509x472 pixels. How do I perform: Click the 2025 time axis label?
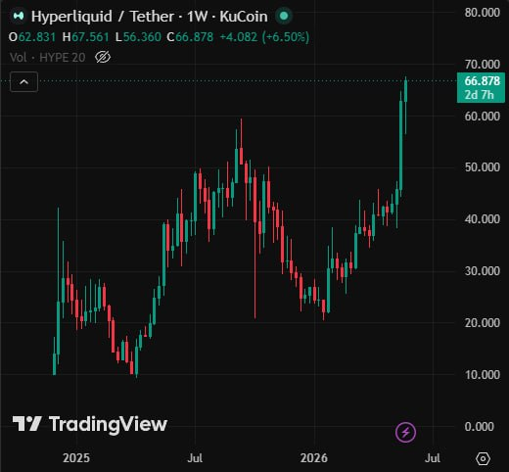click(76, 458)
